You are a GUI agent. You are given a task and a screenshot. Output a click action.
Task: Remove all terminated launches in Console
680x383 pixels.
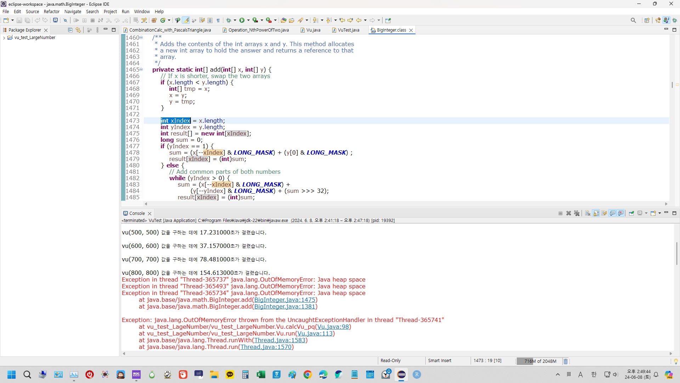tap(577, 213)
